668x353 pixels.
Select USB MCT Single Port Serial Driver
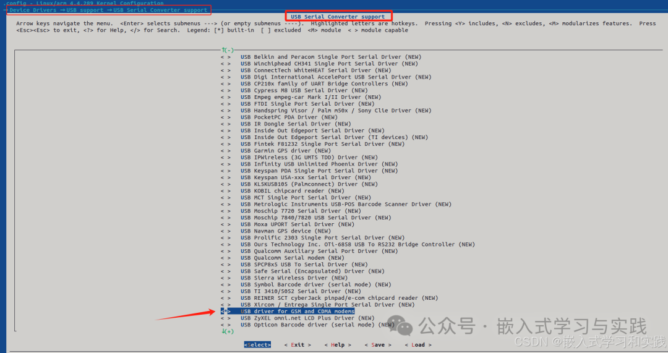point(296,198)
